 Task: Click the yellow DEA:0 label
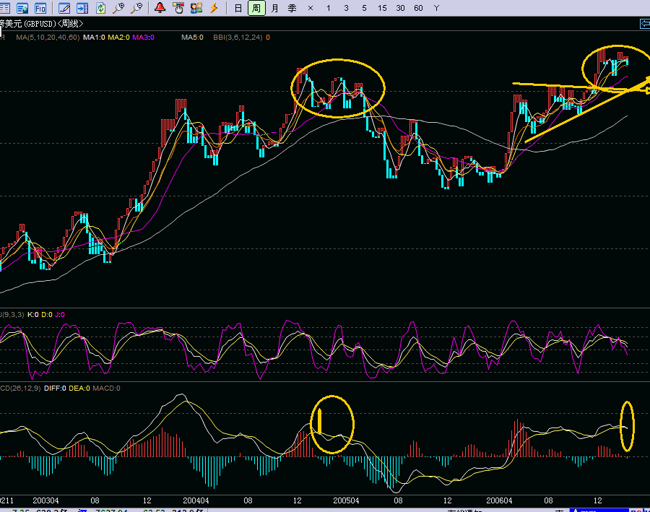79,389
